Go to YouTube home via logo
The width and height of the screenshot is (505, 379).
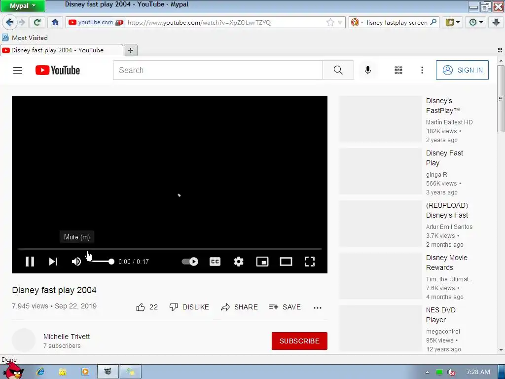coord(58,70)
